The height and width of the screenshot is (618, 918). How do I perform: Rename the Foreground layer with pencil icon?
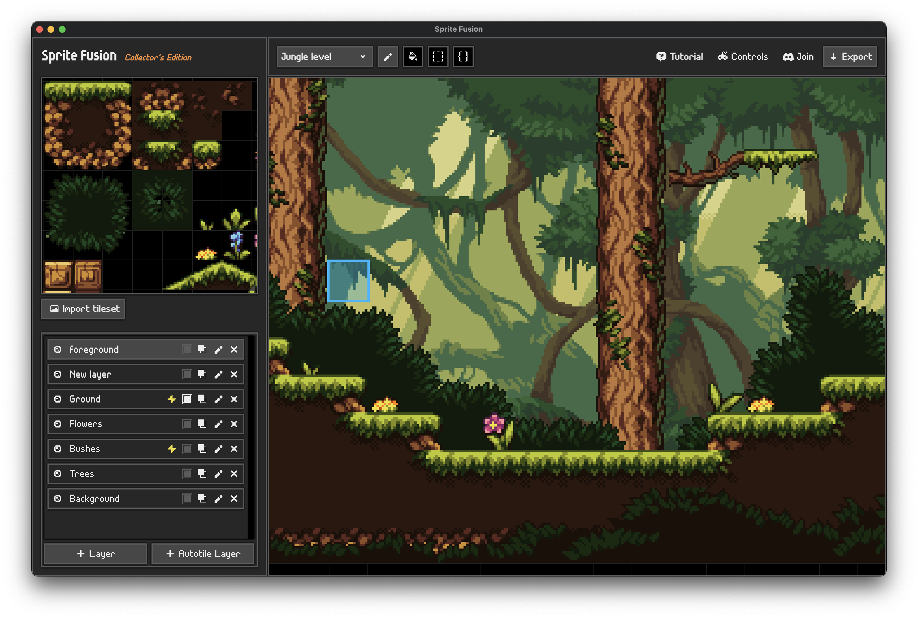pos(218,350)
